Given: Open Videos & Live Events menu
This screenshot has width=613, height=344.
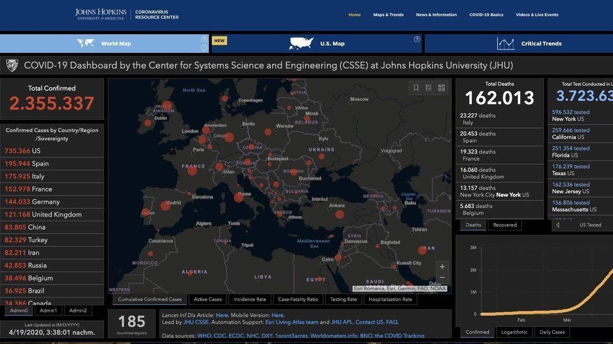Looking at the screenshot, I should point(537,15).
